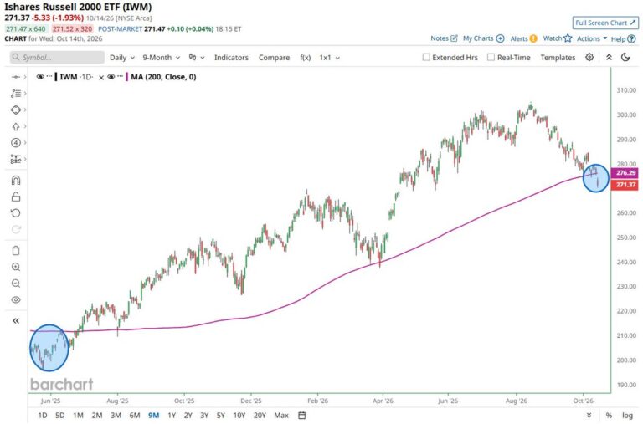Click the lock drawings icon
643x424 pixels.
tap(16, 197)
